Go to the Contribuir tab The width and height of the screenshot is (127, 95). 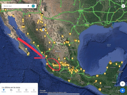point(26,90)
